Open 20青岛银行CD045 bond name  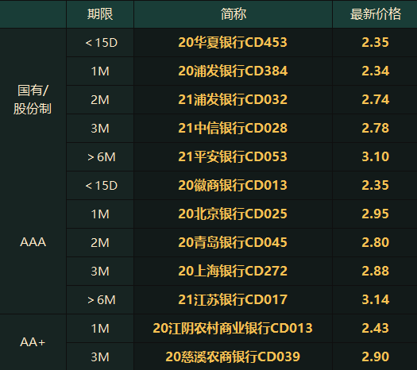click(233, 242)
